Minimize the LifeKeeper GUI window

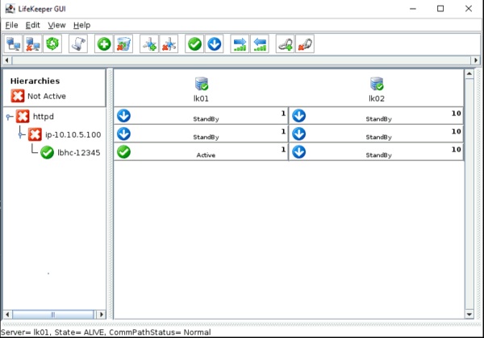click(413, 9)
